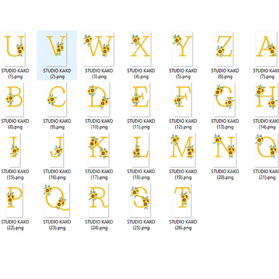The image size is (279, 279).
Task: Choose the letter X thumbnail image
Action: (140, 49)
